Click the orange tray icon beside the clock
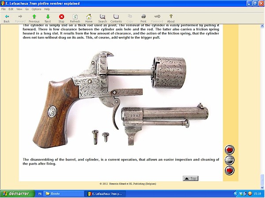Image resolution: width=265 pixels, height=198 pixels. 250,194
